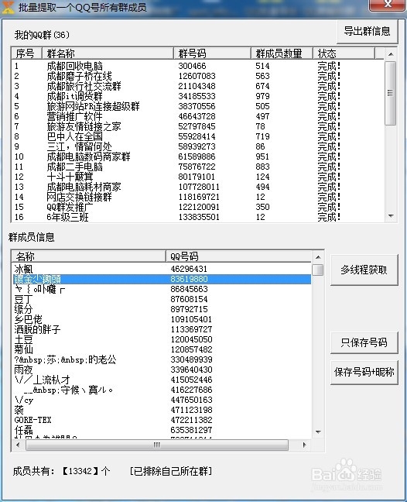Close the QQ group extractor window

[388, 5]
